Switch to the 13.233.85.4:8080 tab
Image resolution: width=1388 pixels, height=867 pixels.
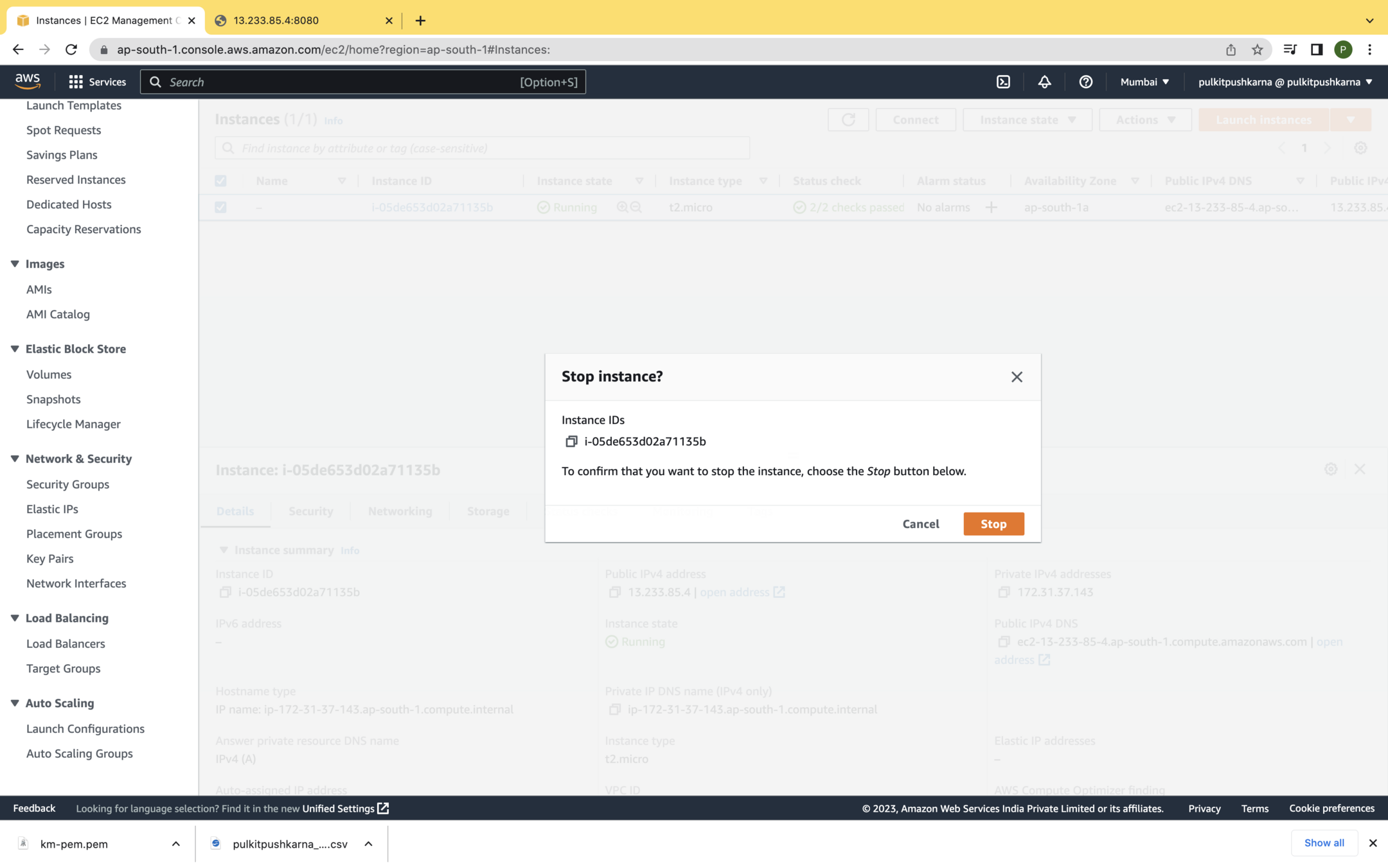click(276, 21)
